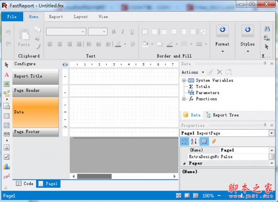Switch to the Layout ribbon tab
The height and width of the screenshot is (202, 278).
point(81,17)
